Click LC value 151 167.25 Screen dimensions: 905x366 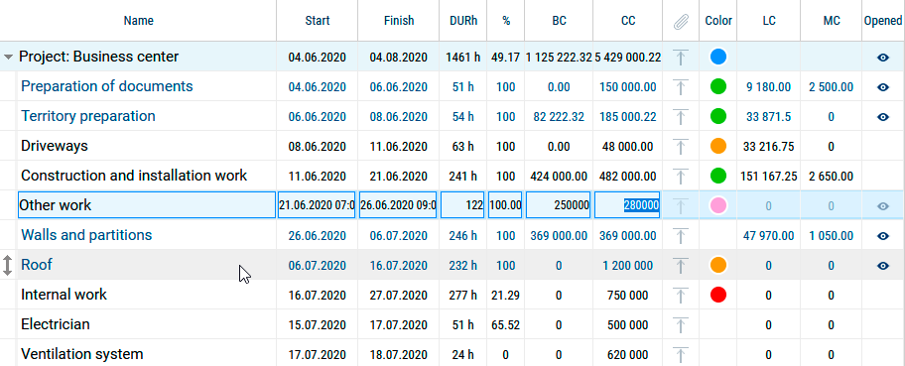click(x=769, y=177)
